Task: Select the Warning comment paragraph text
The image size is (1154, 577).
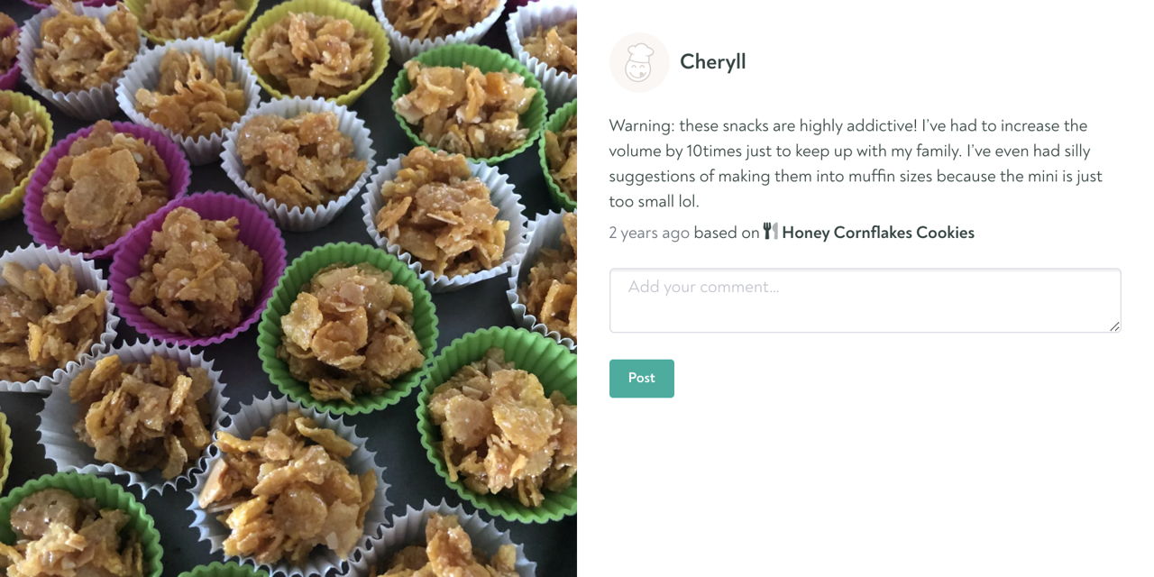Action: (856, 163)
